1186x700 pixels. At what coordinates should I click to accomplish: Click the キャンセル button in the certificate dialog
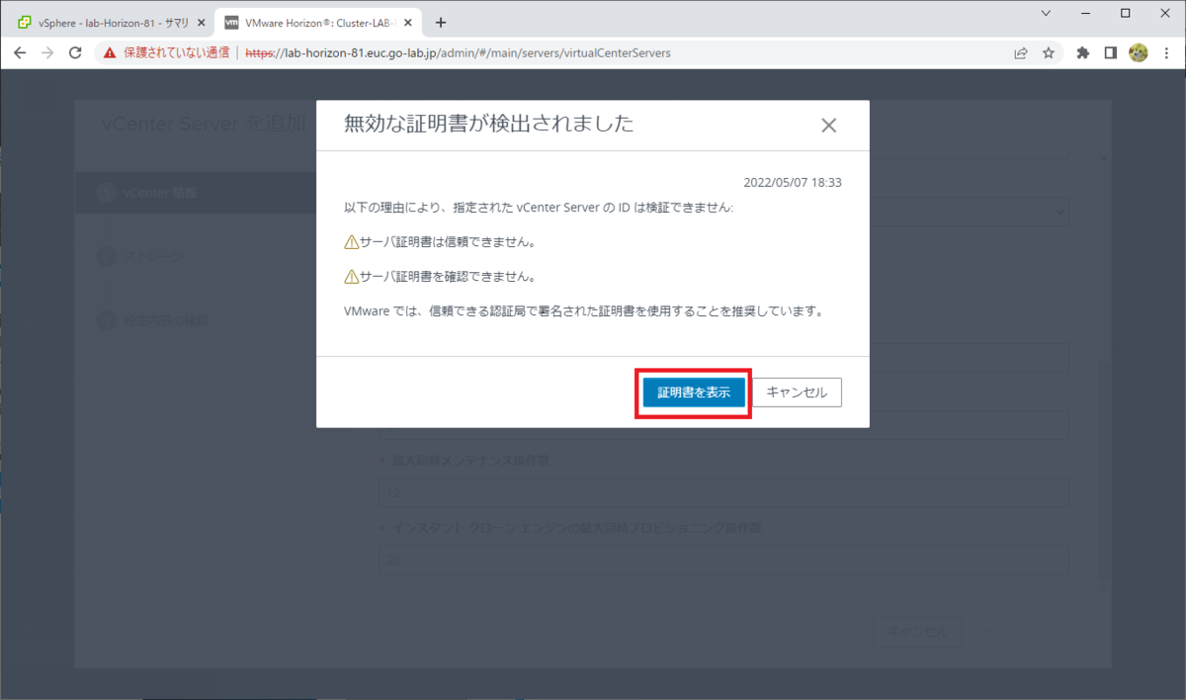click(x=797, y=393)
